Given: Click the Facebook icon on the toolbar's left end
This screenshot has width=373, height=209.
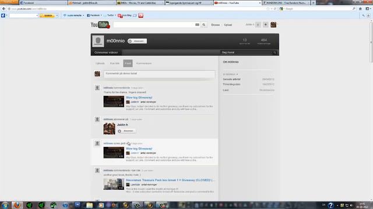Looking at the screenshot, I should tap(3, 16).
